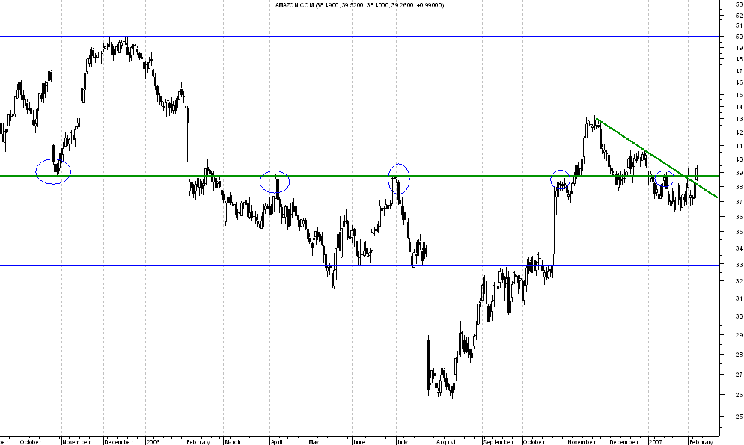Select the blue ellipse around the July peak
Viewport: 744px width, 445px height.
399,179
